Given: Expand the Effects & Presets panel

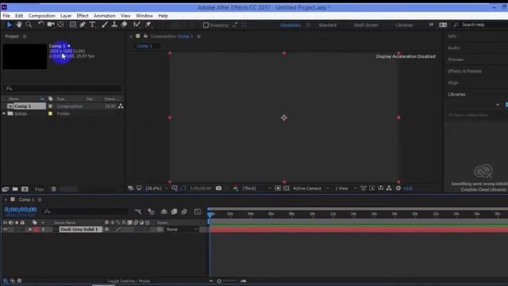Looking at the screenshot, I should click(x=464, y=71).
